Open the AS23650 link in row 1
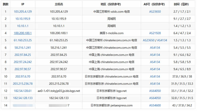197x111 pixels. [155, 12]
